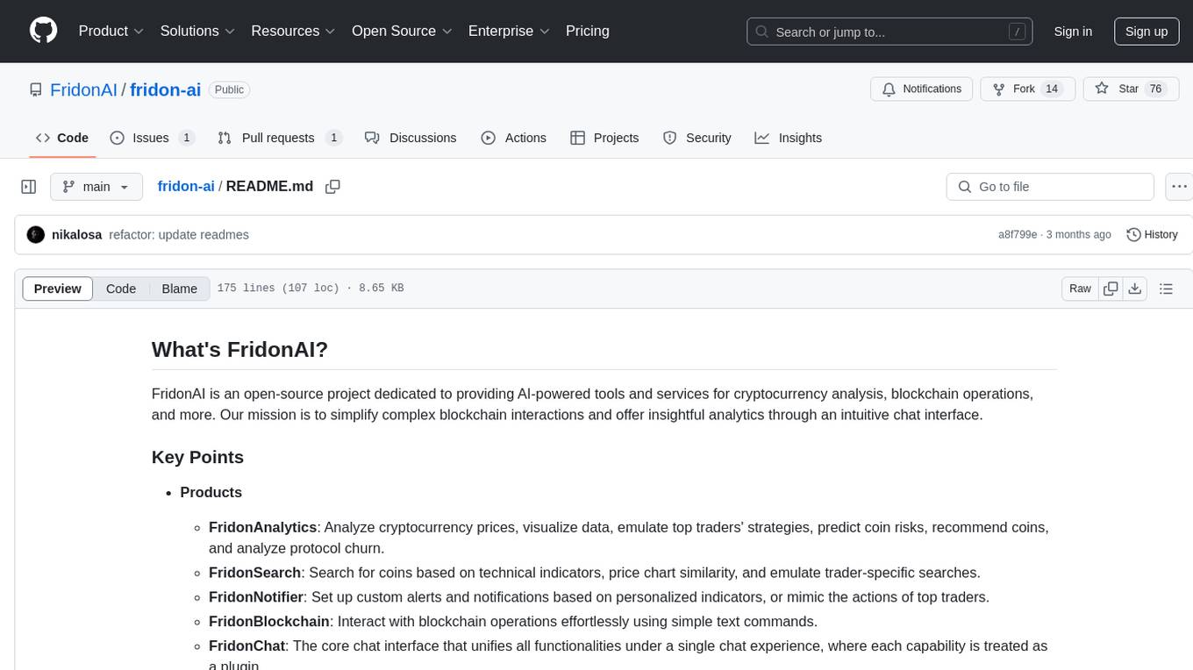The height and width of the screenshot is (670, 1193).
Task: Click the repository book icon
Action: coord(35,89)
